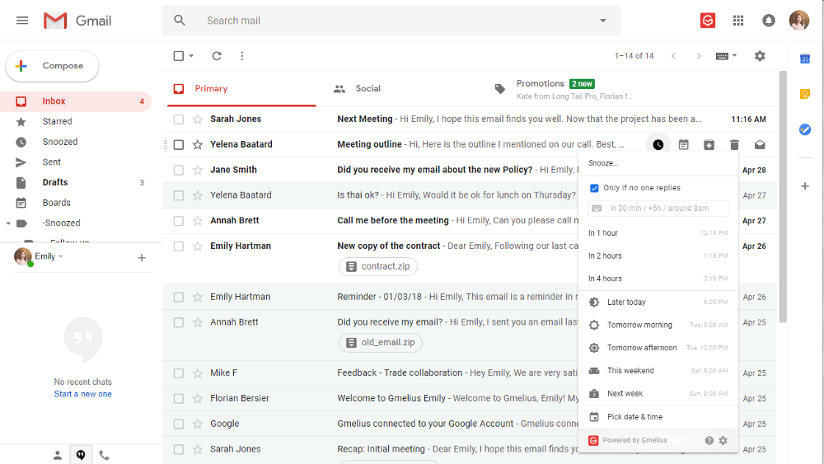Tick checkbox for Jane Smith email

pos(179,171)
